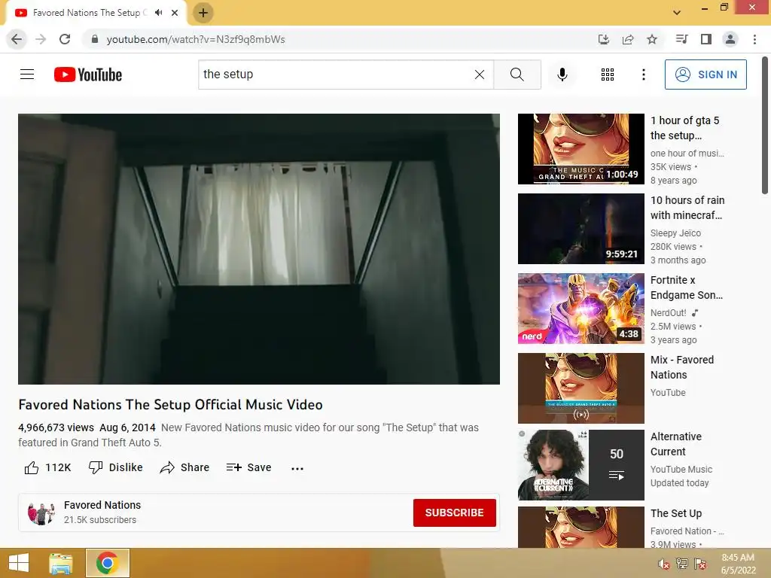The height and width of the screenshot is (578, 771).
Task: Mute tab via speaker icon on tab
Action: point(158,13)
